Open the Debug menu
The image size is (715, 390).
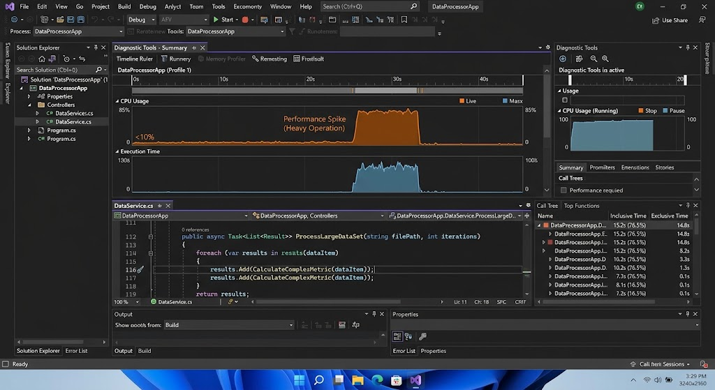pyautogui.click(x=147, y=6)
